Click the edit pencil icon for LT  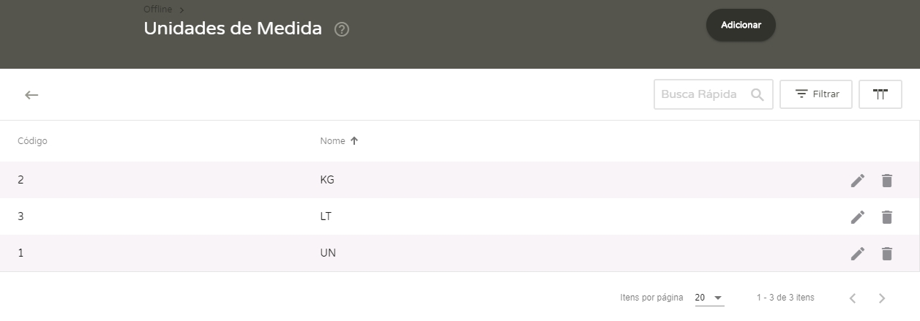click(858, 217)
